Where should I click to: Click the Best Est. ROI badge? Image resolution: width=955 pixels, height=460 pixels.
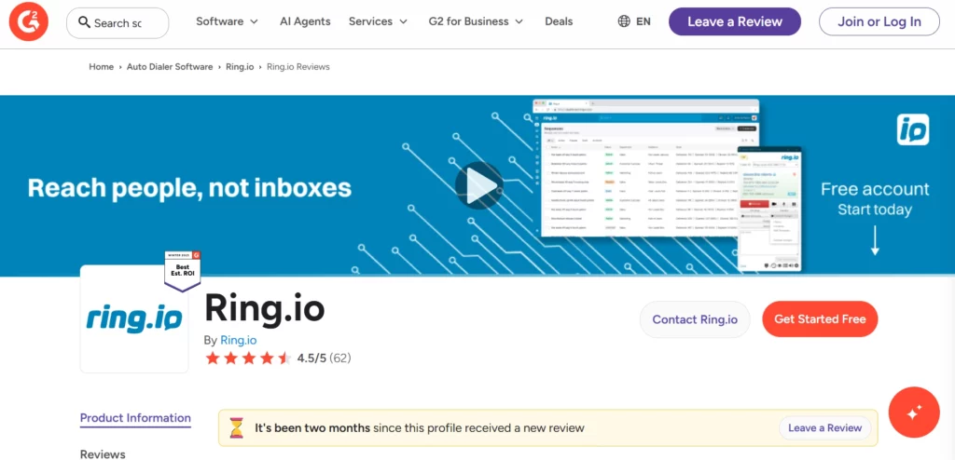point(182,271)
